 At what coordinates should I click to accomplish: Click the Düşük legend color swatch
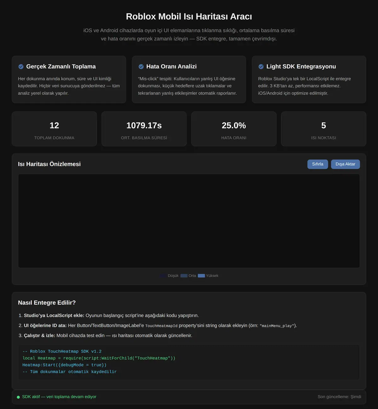point(163,276)
